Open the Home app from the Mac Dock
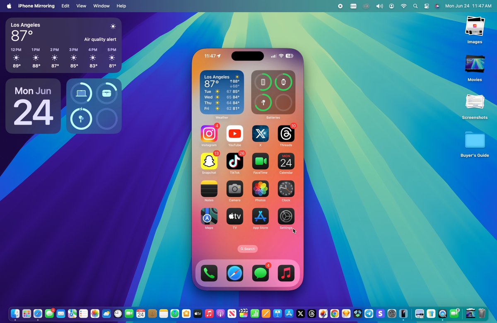The image size is (497, 323). point(186,313)
